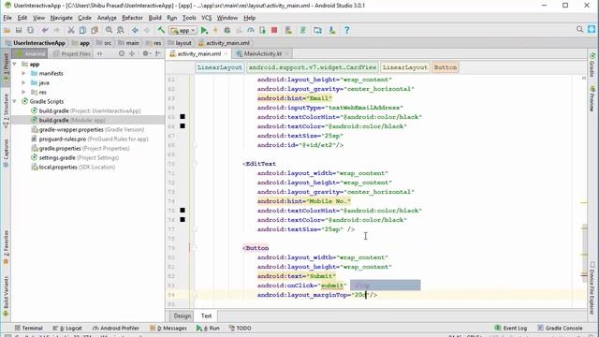Open the Tools menu
The height and width of the screenshot is (337, 599).
click(189, 18)
